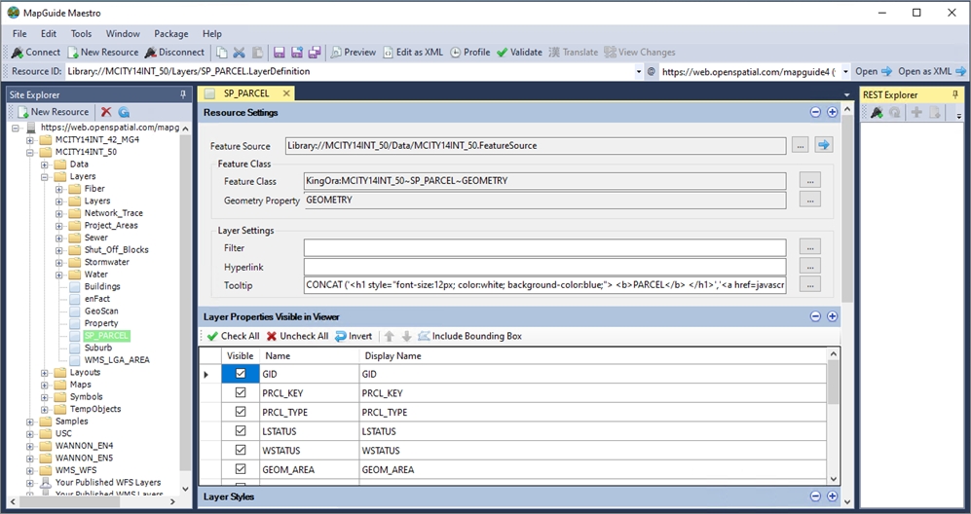Open the Package menu
The width and height of the screenshot is (971, 514).
pyautogui.click(x=171, y=34)
